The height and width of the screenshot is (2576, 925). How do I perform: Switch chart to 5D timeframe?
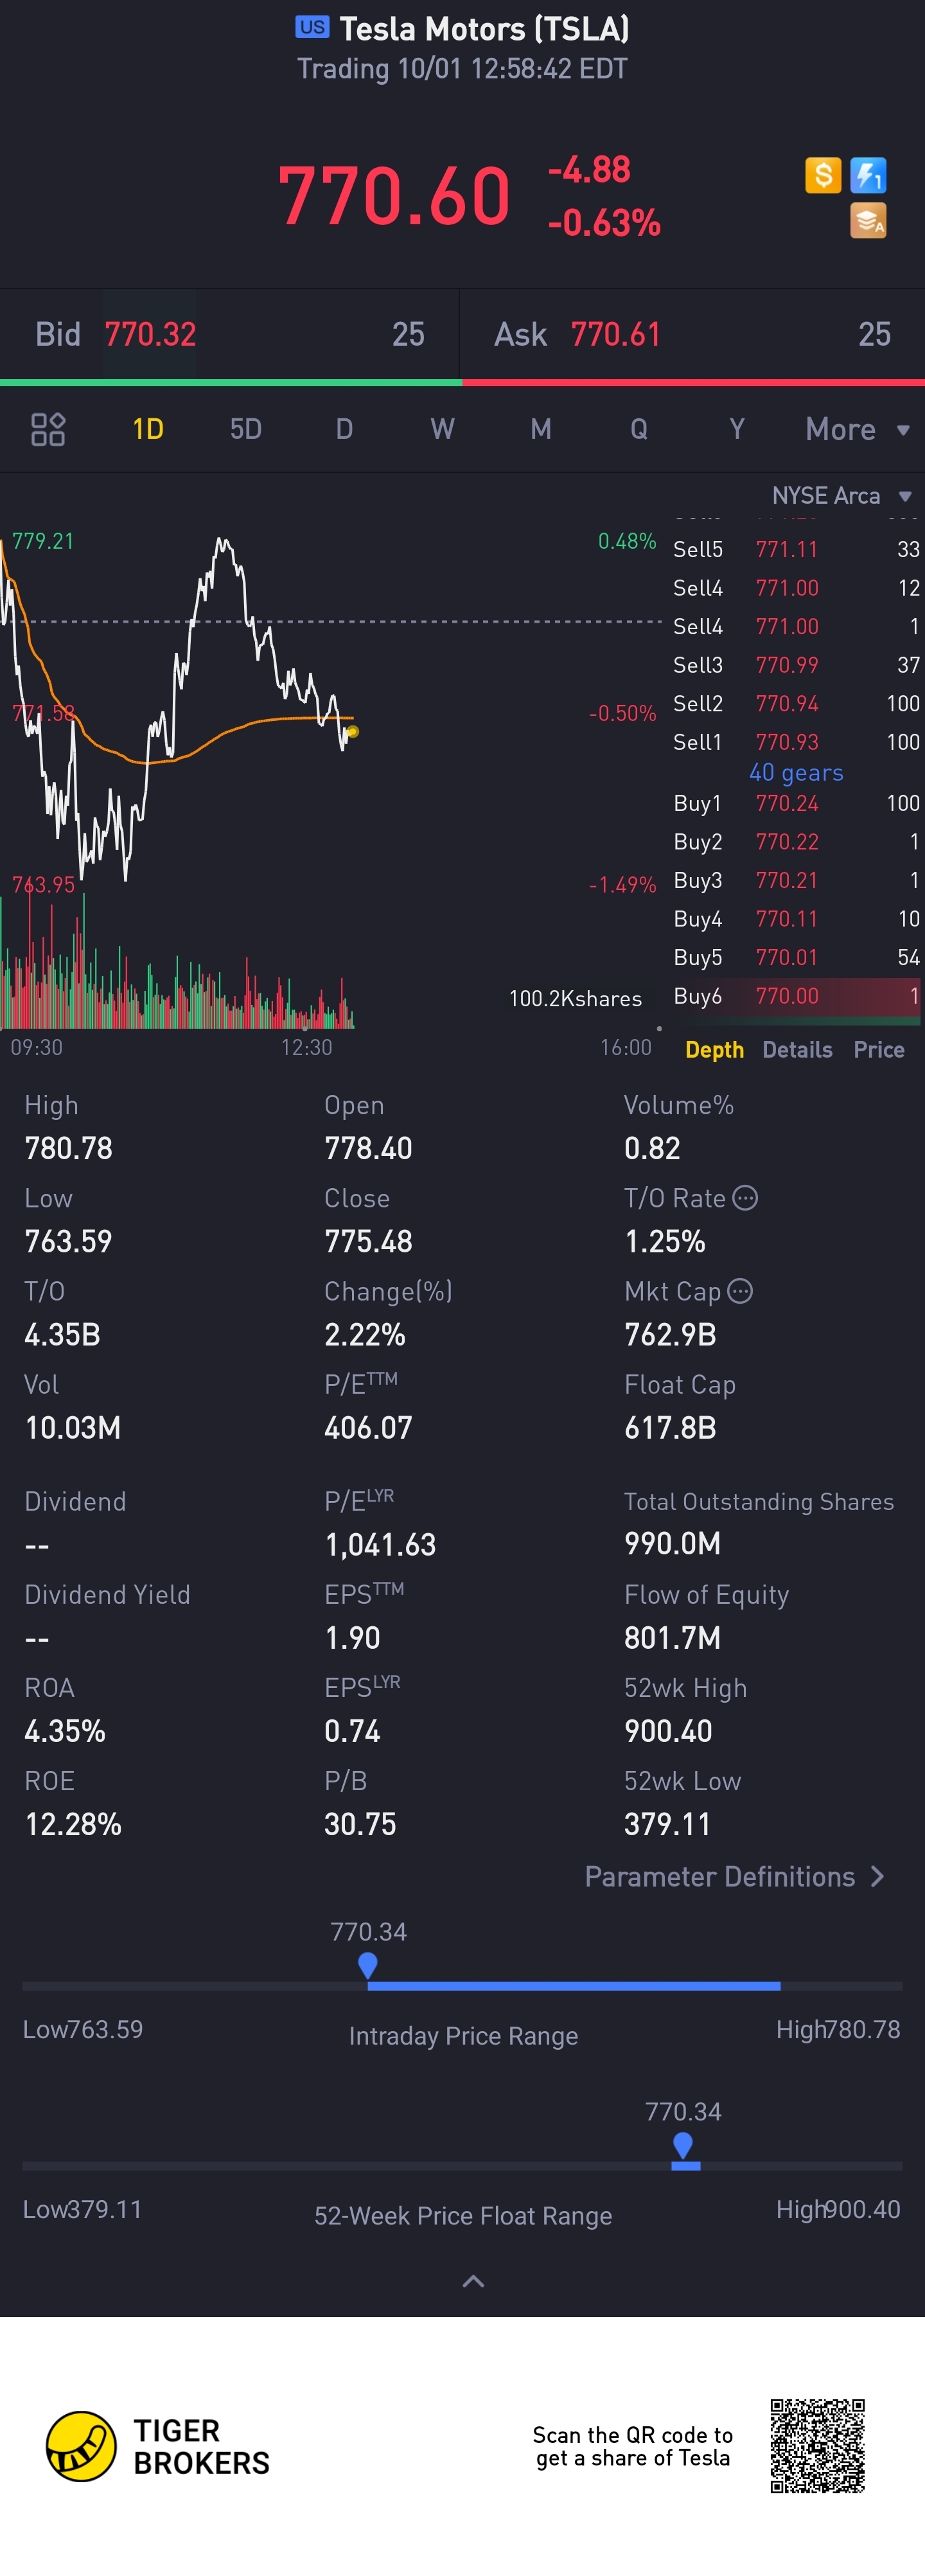pos(246,429)
